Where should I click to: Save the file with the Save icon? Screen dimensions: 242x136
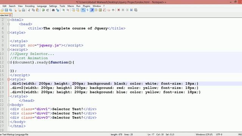coord(6,10)
